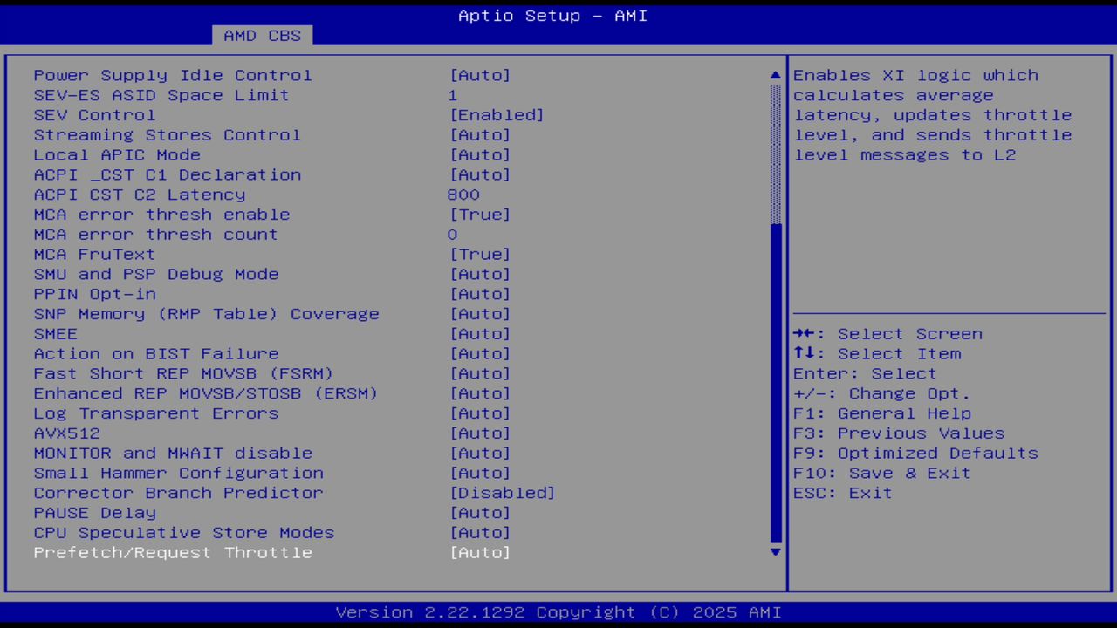Toggle MCA error thresh enable [True] value
Image resolution: width=1117 pixels, height=628 pixels.
(480, 215)
